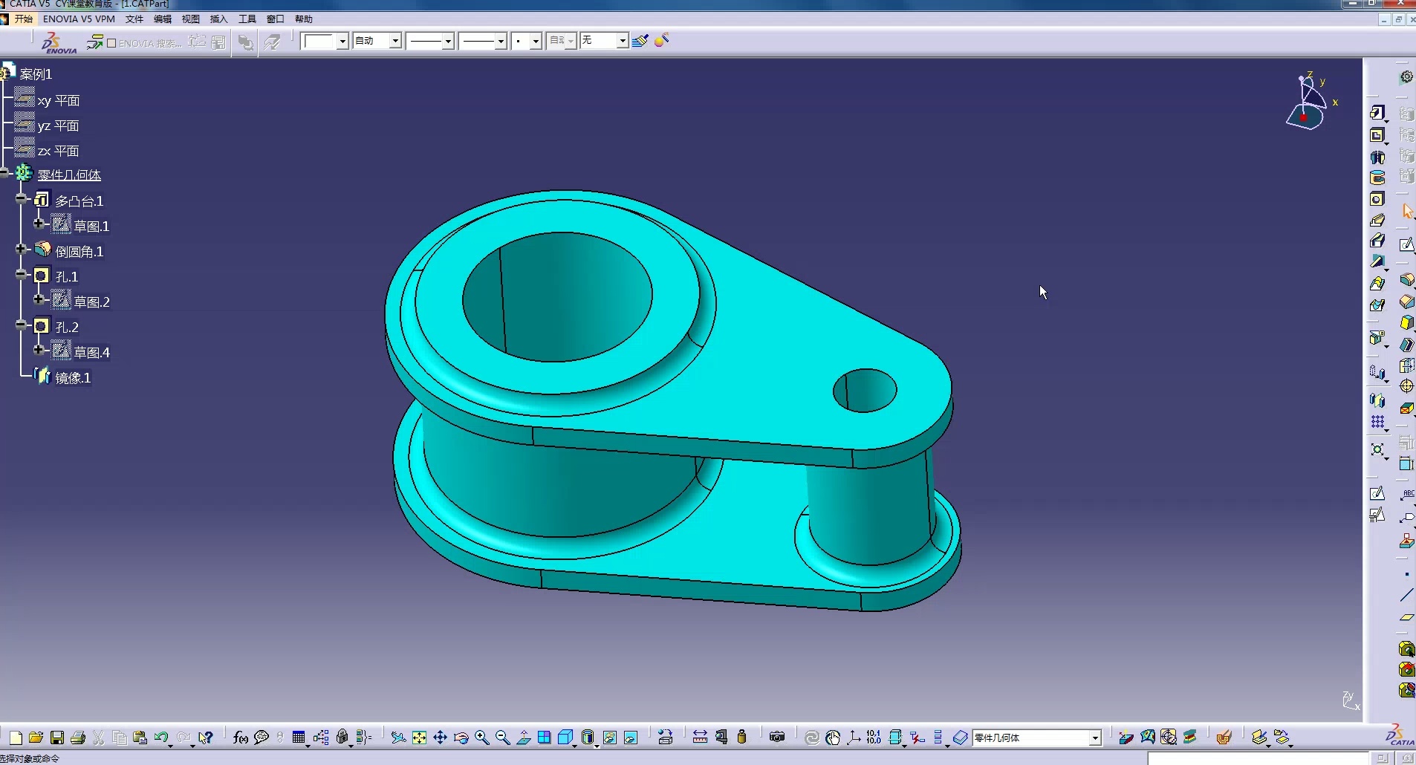
Task: Open the Formula f(x) tool
Action: click(x=240, y=738)
